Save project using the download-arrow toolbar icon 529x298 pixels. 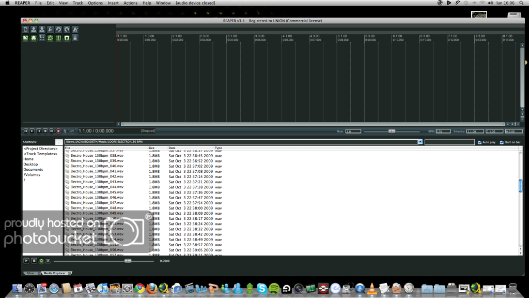pos(42,29)
